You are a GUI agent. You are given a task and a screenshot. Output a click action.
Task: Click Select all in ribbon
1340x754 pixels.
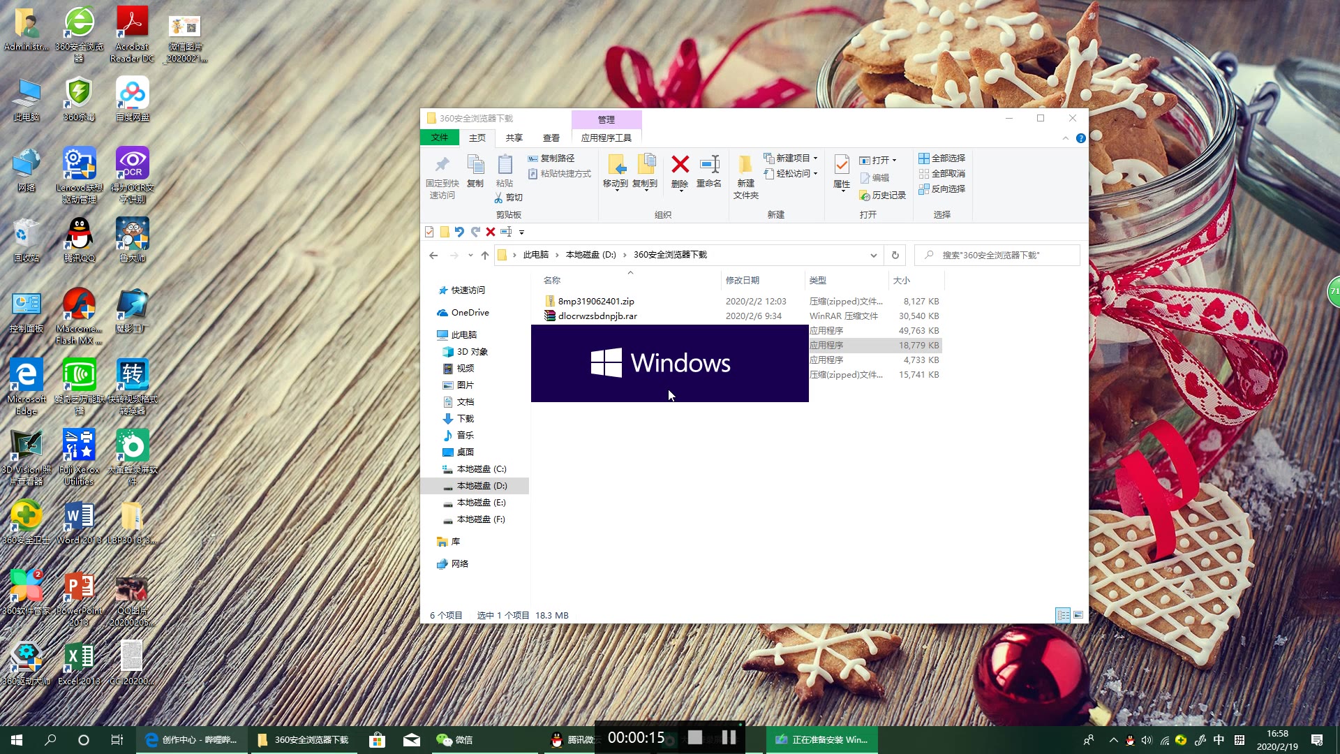pyautogui.click(x=942, y=158)
